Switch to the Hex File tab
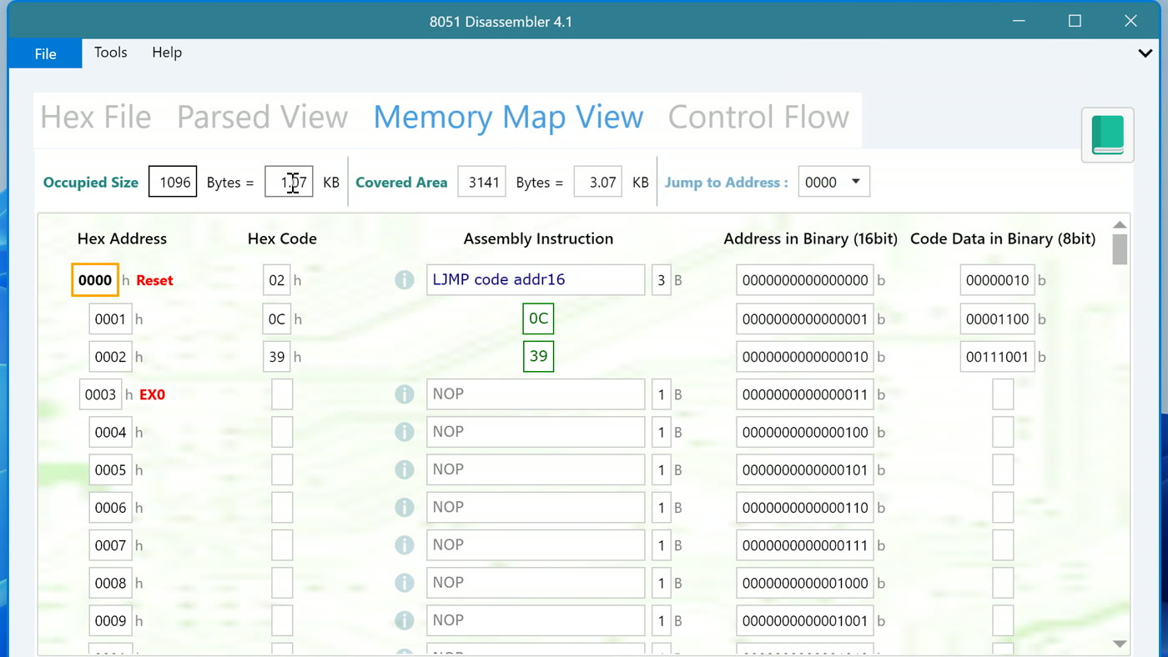This screenshot has height=657, width=1168. pos(96,118)
